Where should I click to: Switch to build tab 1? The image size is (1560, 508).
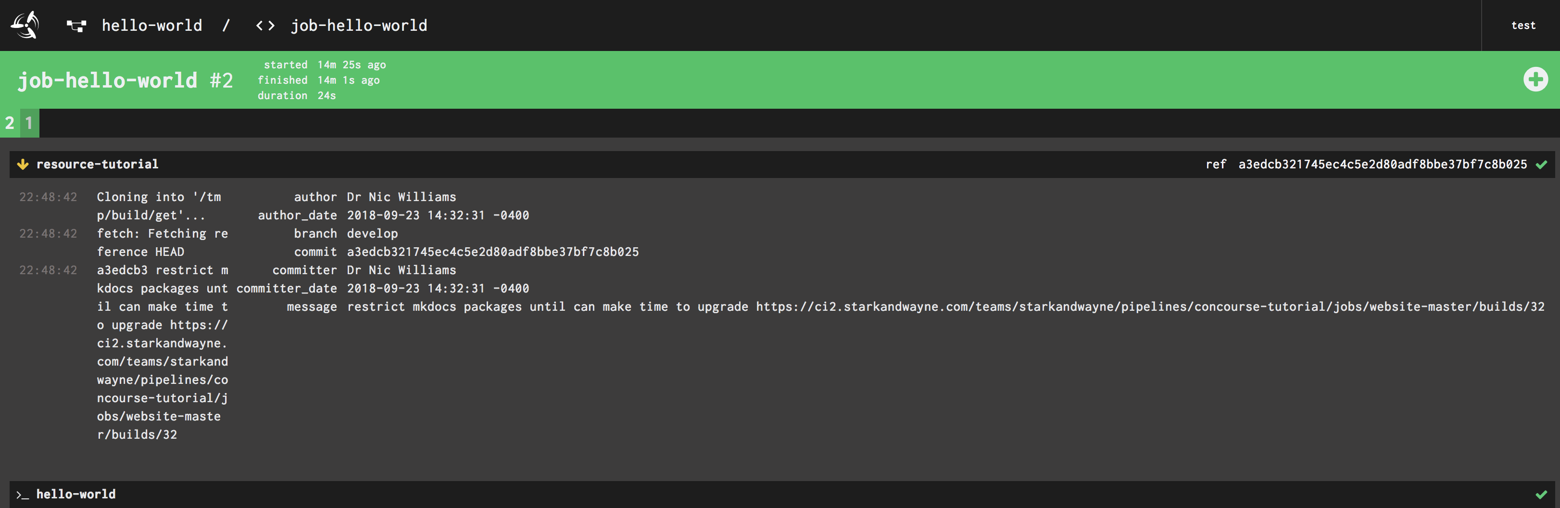[28, 123]
